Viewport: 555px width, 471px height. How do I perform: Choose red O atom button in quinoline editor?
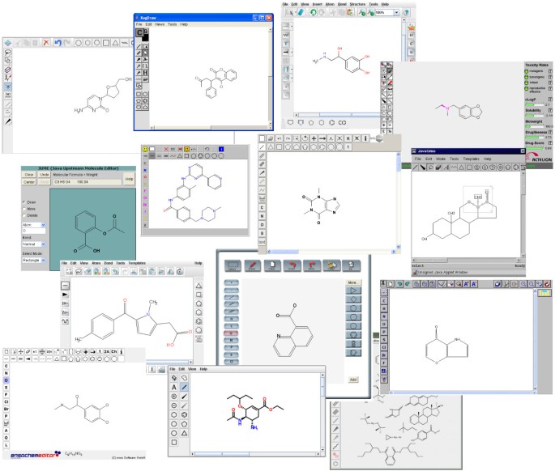coord(232,333)
